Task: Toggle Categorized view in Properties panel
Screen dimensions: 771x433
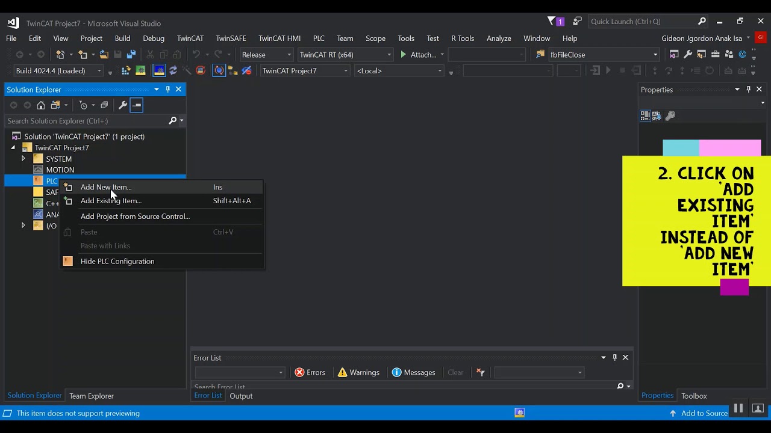Action: point(645,115)
